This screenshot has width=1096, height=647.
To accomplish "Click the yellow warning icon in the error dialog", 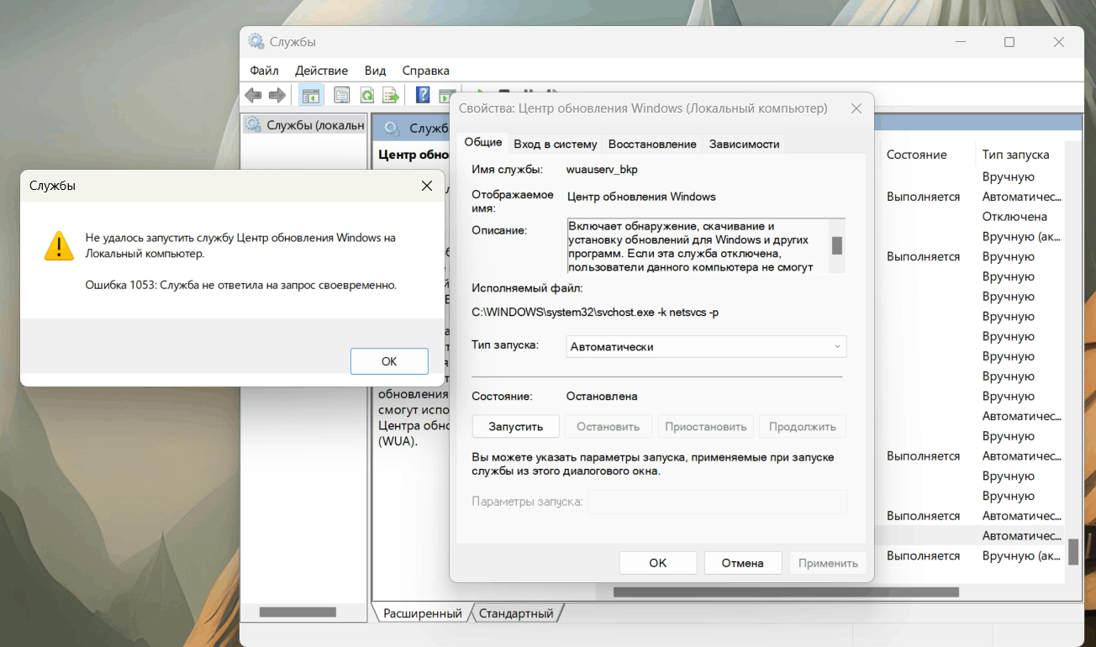I will click(x=60, y=245).
